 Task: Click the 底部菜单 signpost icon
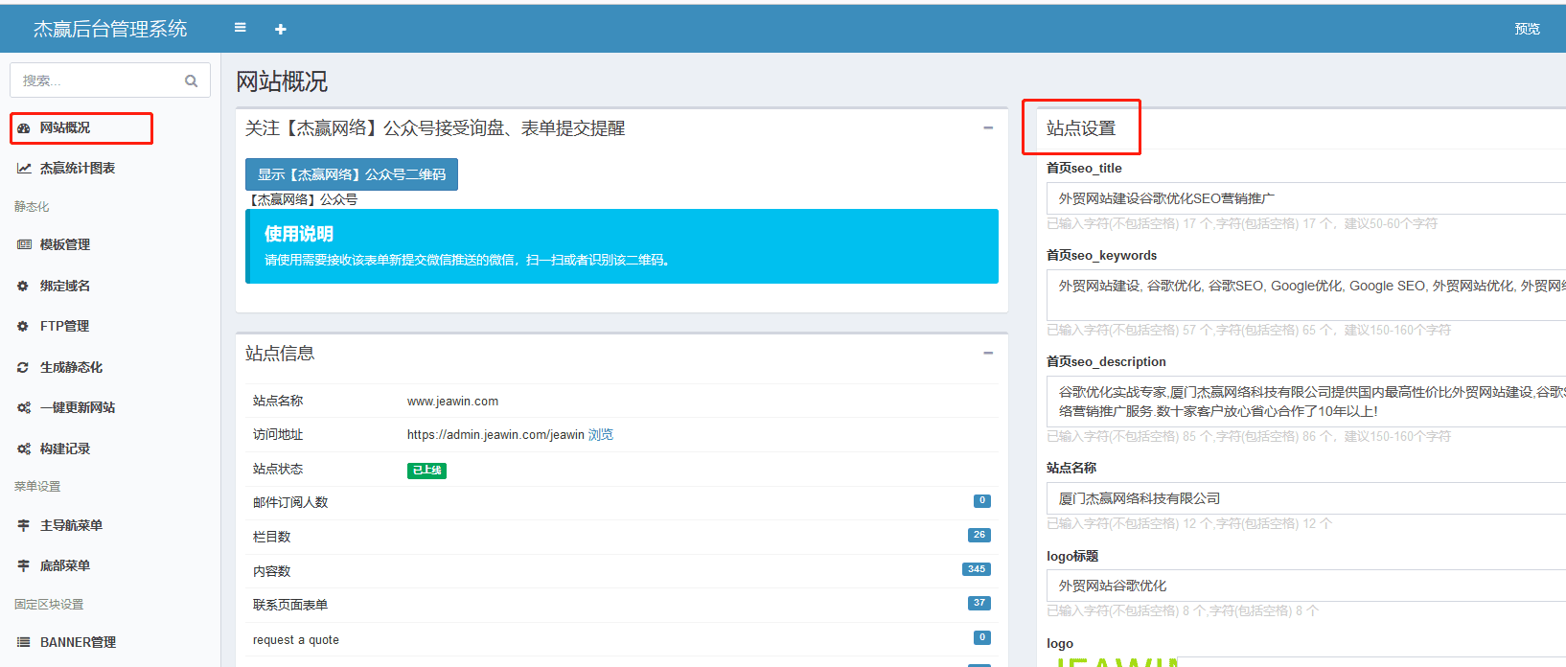coord(24,566)
